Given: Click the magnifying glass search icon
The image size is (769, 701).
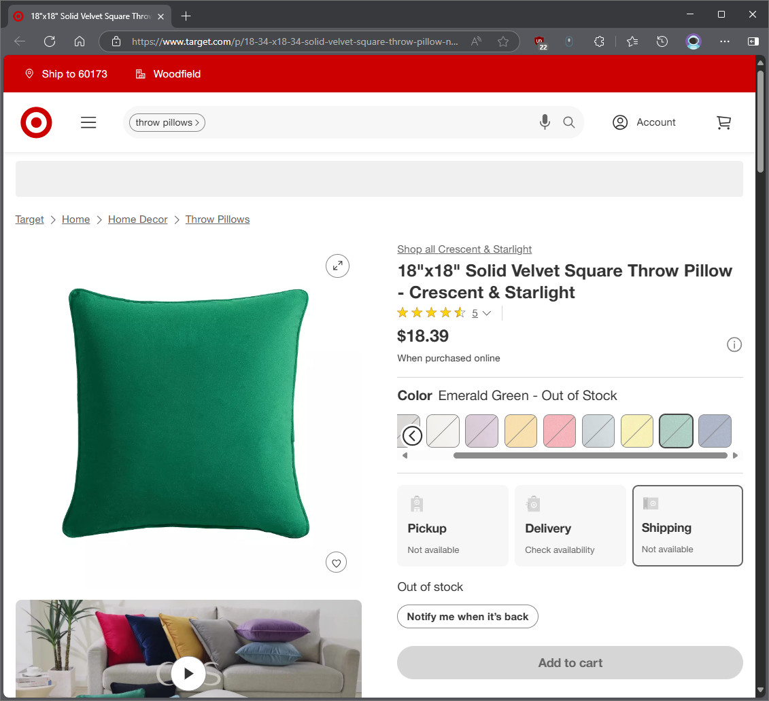Looking at the screenshot, I should (x=569, y=122).
